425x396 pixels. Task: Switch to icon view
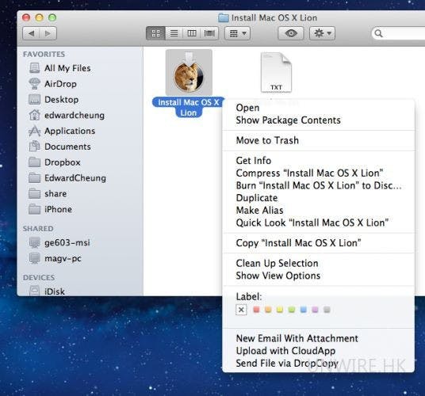point(155,33)
